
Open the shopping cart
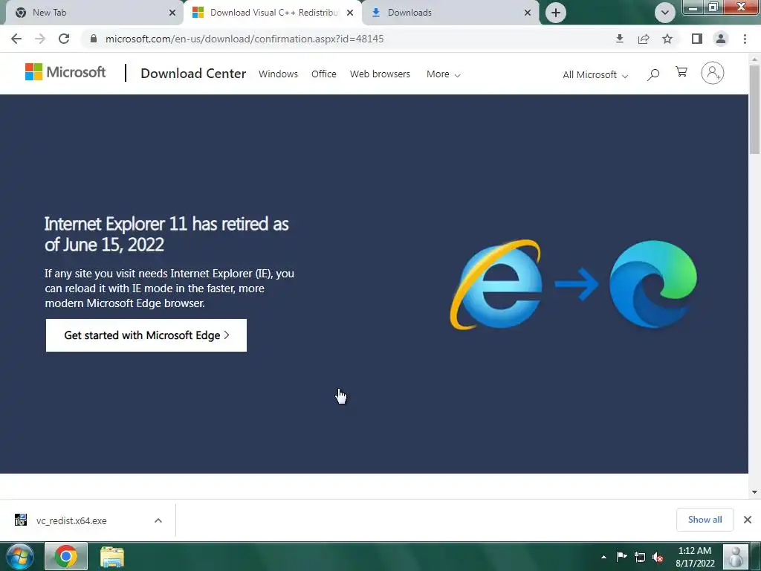coord(681,72)
